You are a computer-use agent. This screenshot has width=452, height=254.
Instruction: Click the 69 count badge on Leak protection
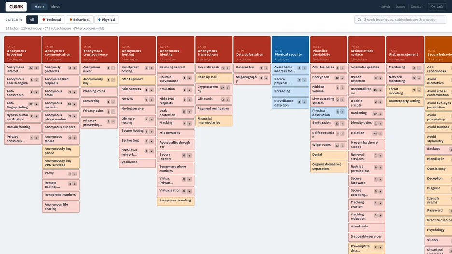point(184,112)
